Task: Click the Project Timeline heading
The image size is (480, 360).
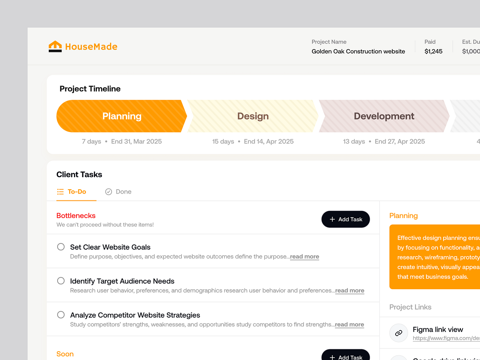Action: point(90,89)
